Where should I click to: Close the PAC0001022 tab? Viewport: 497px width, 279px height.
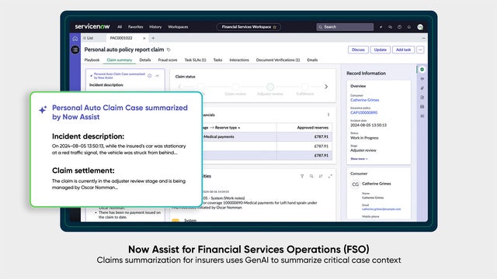pyautogui.click(x=144, y=38)
